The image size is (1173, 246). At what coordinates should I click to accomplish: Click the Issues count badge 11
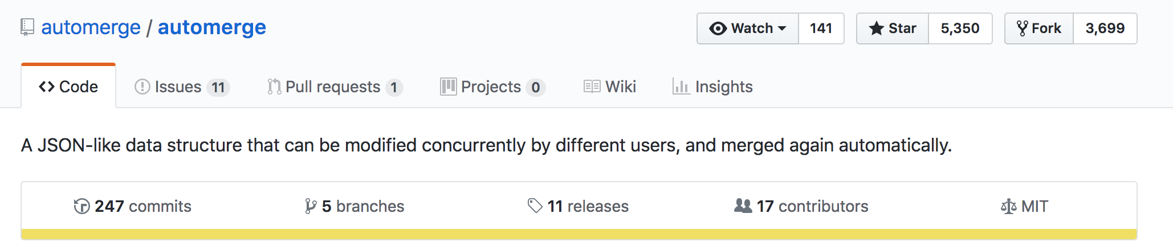click(218, 87)
